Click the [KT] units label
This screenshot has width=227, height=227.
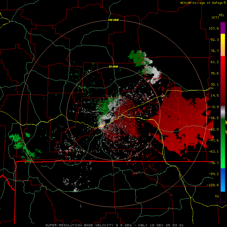[x=215, y=17]
